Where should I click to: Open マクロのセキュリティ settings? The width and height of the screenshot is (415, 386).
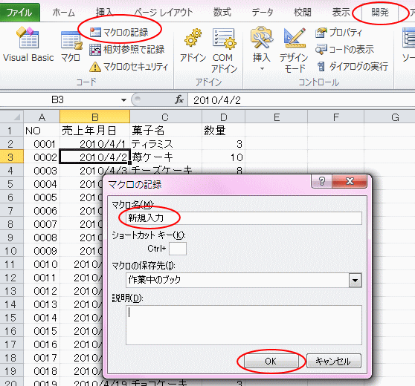pyautogui.click(x=129, y=67)
